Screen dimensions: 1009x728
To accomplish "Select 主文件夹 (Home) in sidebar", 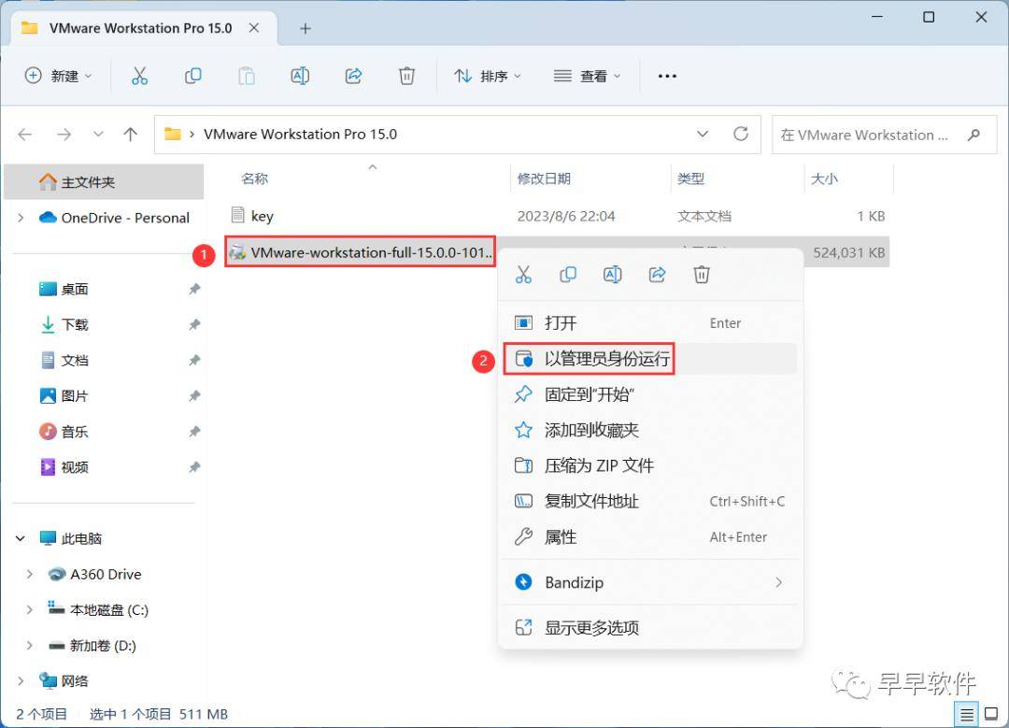I will (x=104, y=182).
